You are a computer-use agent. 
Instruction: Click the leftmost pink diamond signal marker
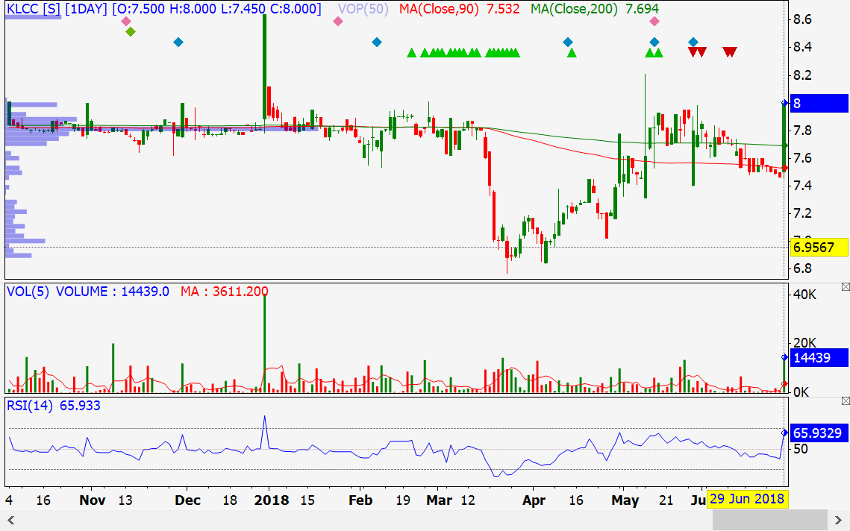click(125, 22)
